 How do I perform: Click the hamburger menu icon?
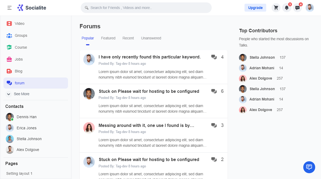(x=10, y=8)
